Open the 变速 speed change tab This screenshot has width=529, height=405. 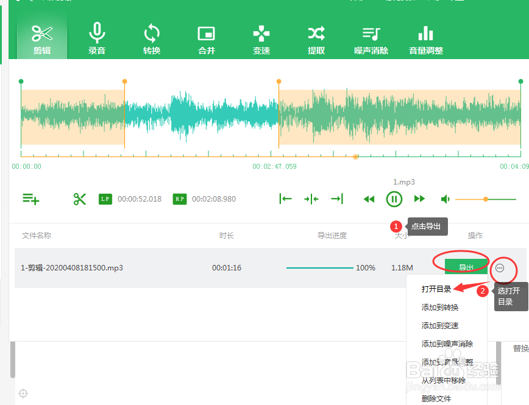coord(261,39)
